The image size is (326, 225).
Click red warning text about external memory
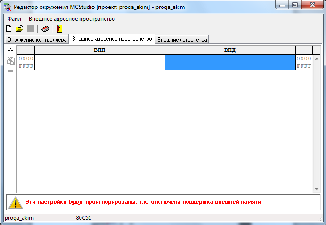pos(143,202)
